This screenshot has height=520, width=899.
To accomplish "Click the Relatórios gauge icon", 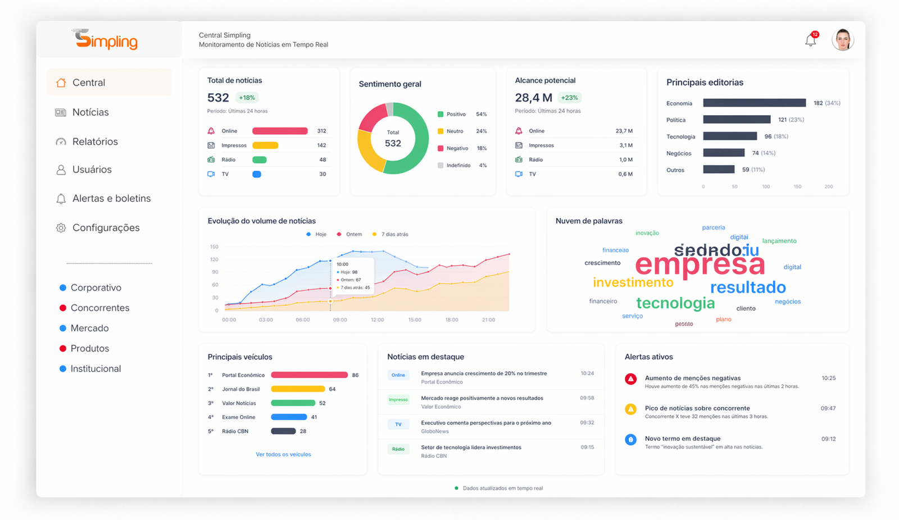I will click(x=61, y=142).
